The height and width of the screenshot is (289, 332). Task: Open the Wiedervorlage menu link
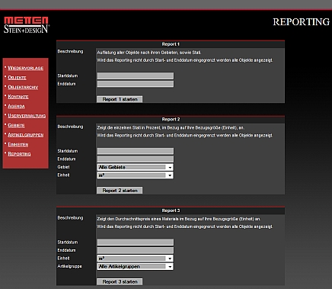(25, 68)
